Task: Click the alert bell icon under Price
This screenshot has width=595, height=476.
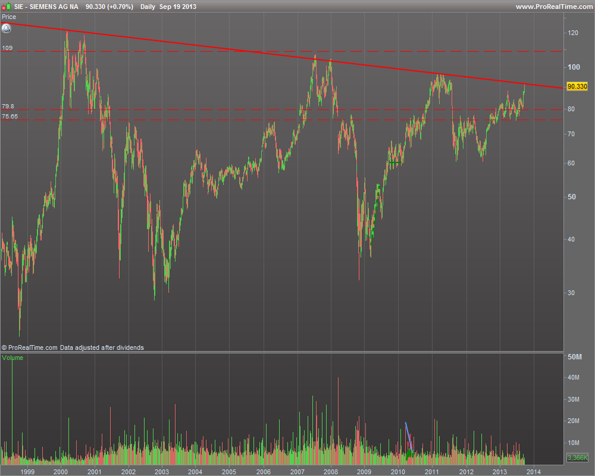Action: [7, 28]
